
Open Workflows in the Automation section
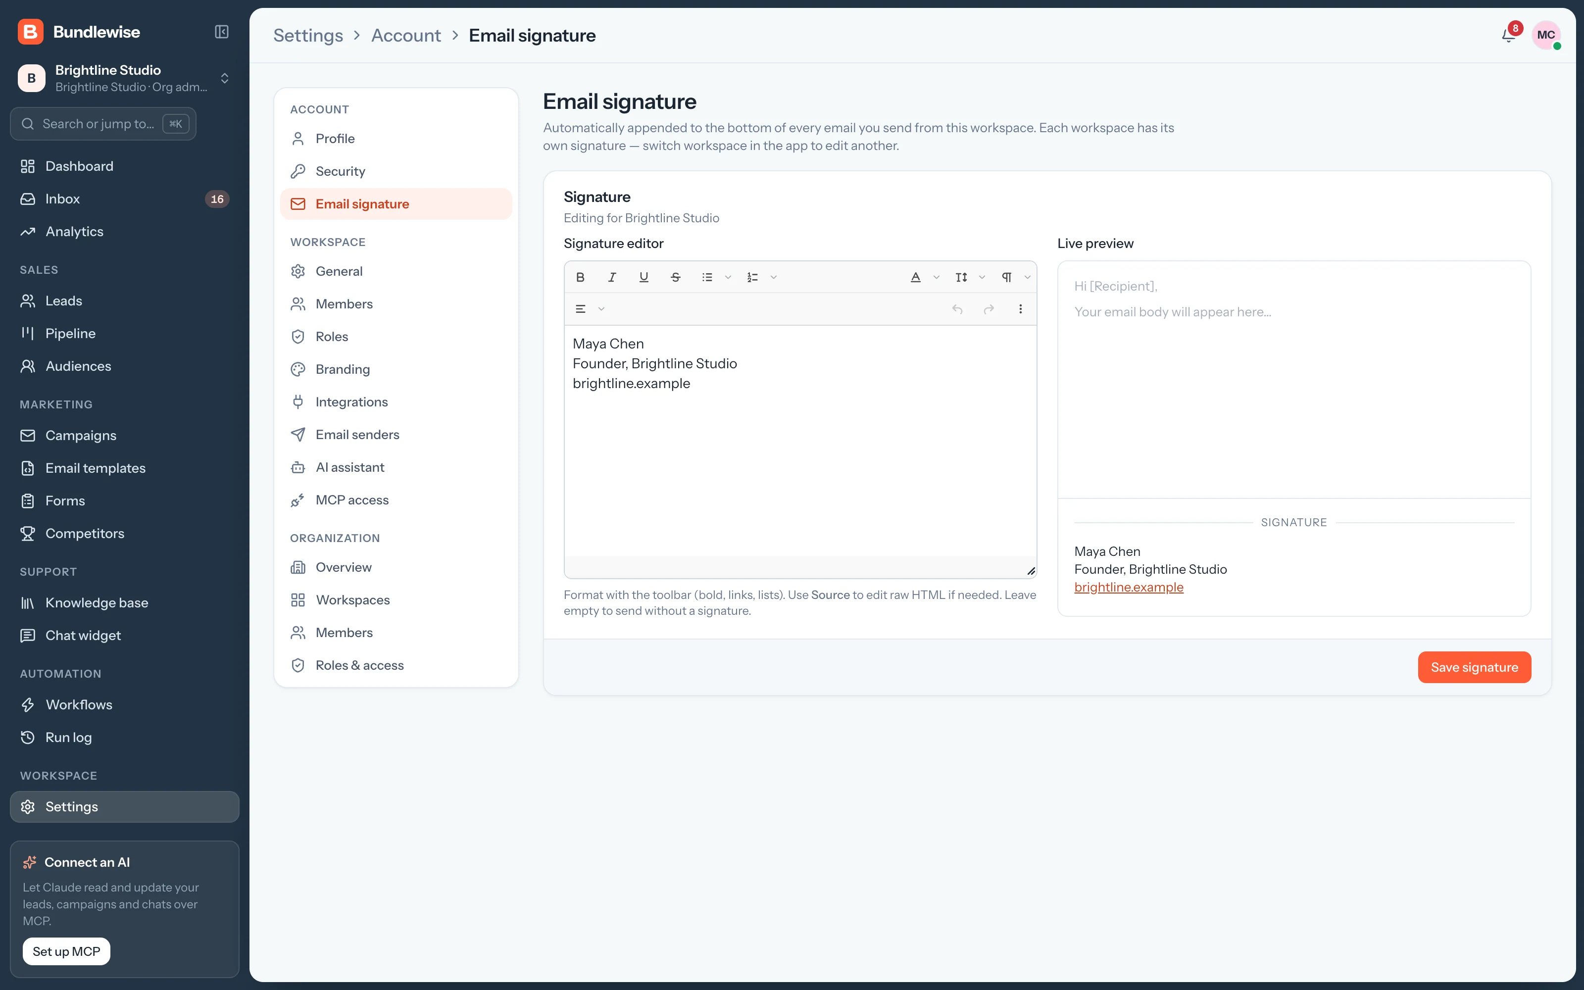click(x=124, y=704)
